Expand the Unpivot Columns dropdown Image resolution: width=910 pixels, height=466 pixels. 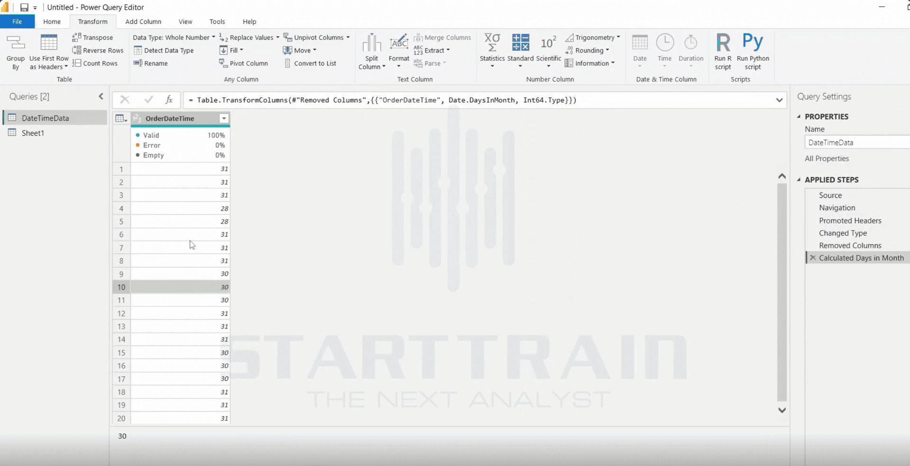[348, 37]
